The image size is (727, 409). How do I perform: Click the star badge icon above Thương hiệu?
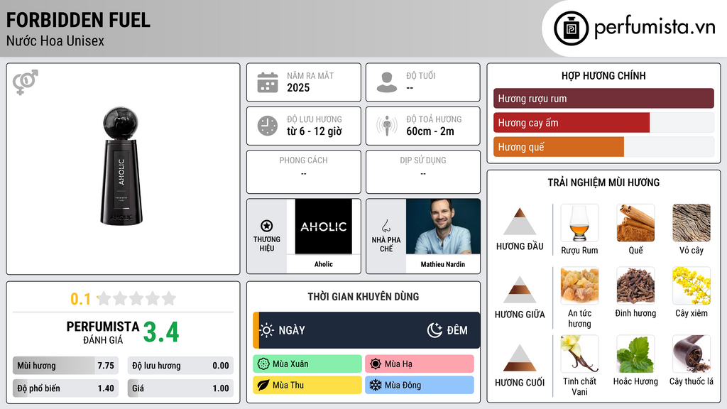click(x=267, y=226)
